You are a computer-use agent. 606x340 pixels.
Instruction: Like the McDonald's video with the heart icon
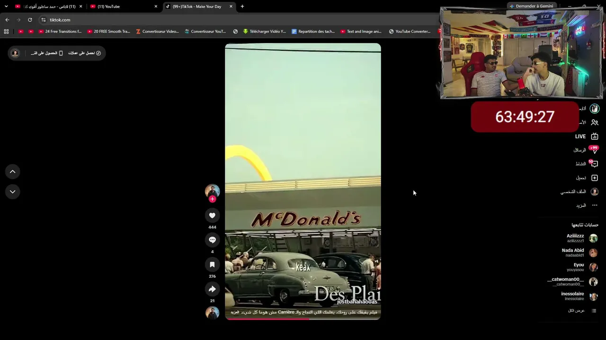pos(212,215)
